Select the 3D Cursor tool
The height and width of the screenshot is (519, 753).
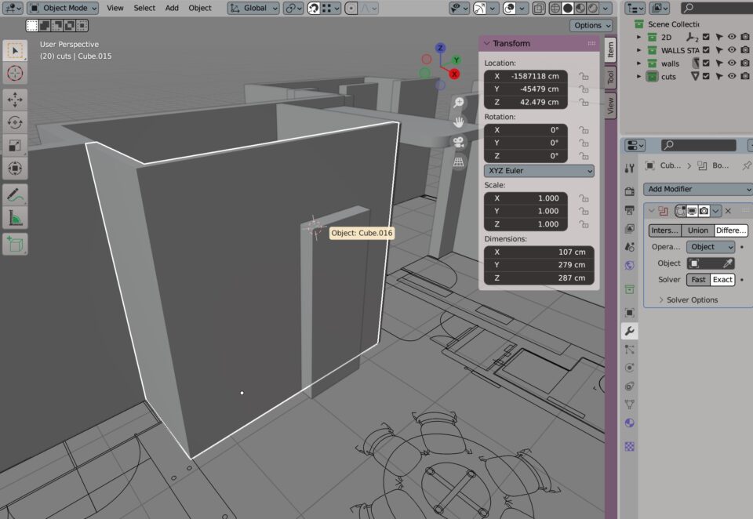(x=15, y=74)
